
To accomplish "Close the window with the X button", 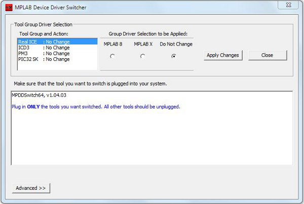I will 288,5.
